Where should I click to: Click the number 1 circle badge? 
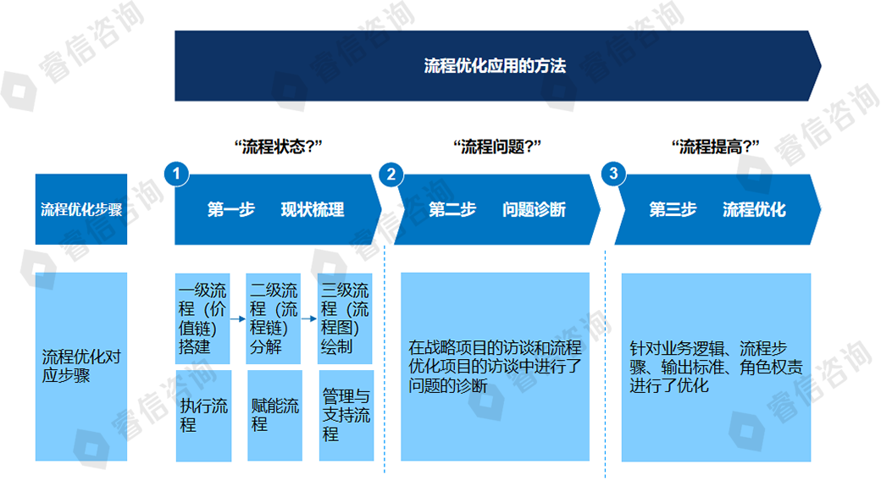click(176, 174)
